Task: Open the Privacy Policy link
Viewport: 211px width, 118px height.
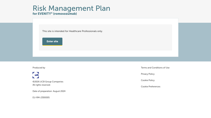Action: 148,74
